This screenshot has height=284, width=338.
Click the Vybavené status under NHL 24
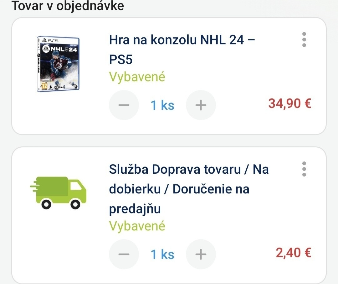[137, 77]
